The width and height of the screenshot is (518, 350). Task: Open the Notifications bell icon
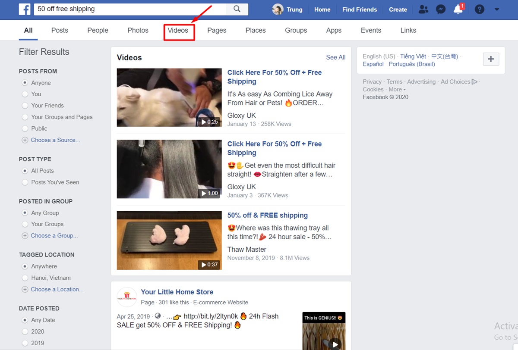[458, 9]
